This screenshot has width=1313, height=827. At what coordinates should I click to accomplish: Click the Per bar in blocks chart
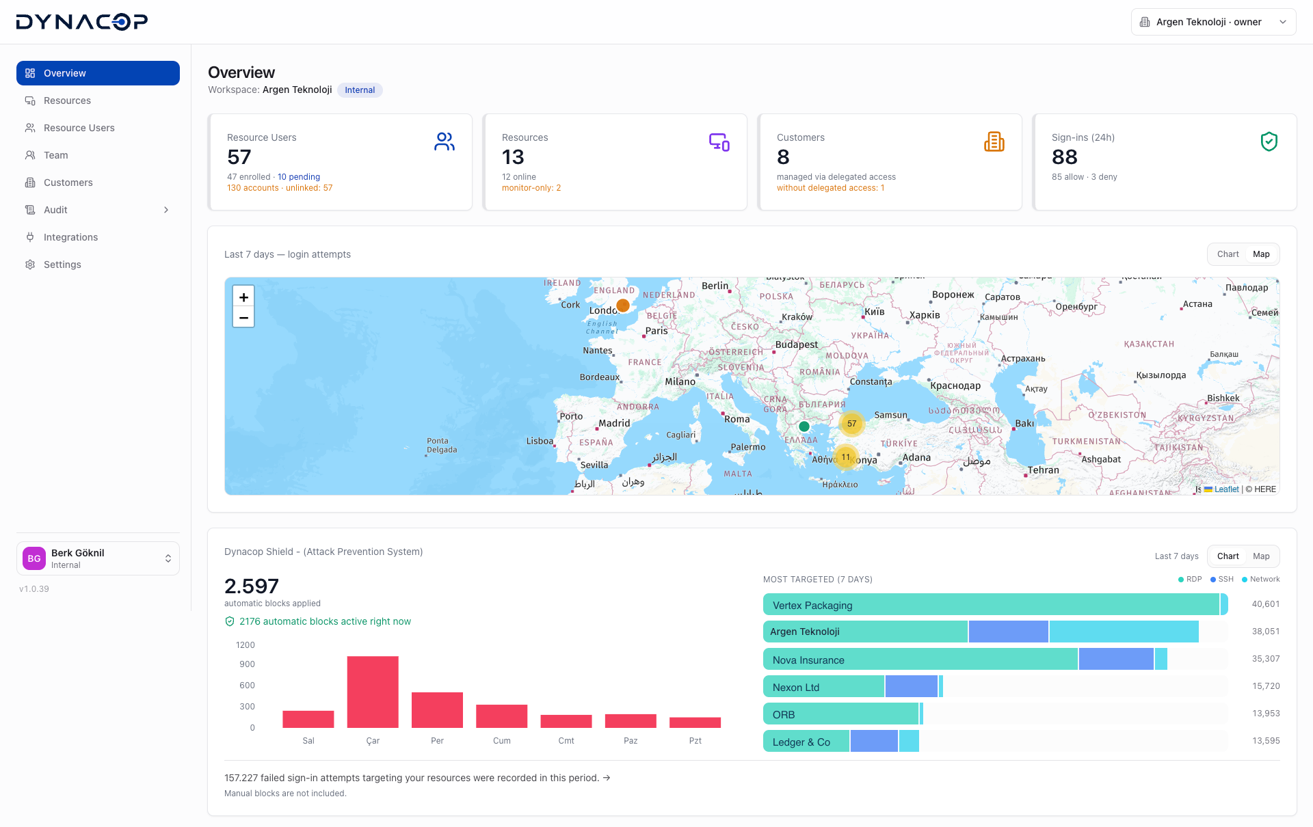point(437,710)
